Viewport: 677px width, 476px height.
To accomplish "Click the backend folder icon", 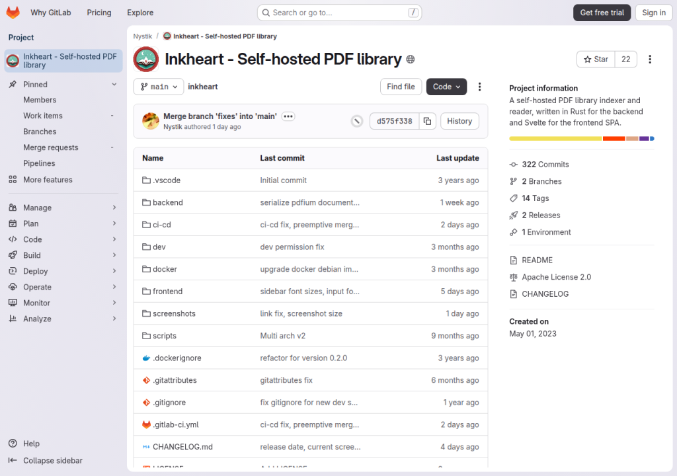I will 146,202.
